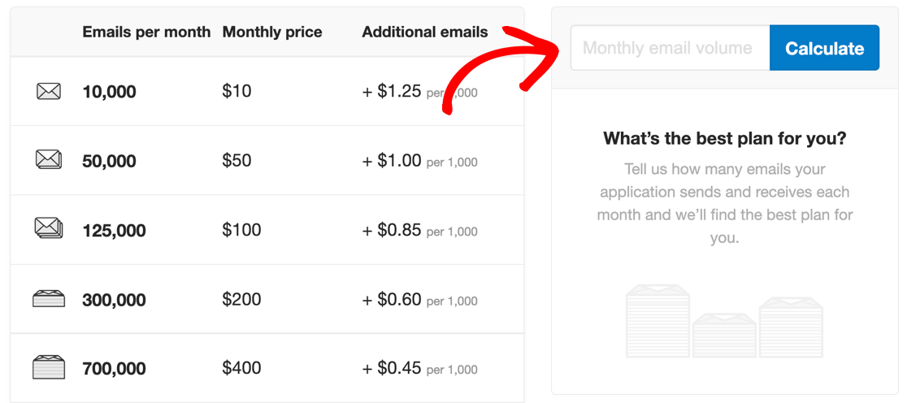Click the tall envelope stack icon for 700,000 plan

[x=49, y=368]
